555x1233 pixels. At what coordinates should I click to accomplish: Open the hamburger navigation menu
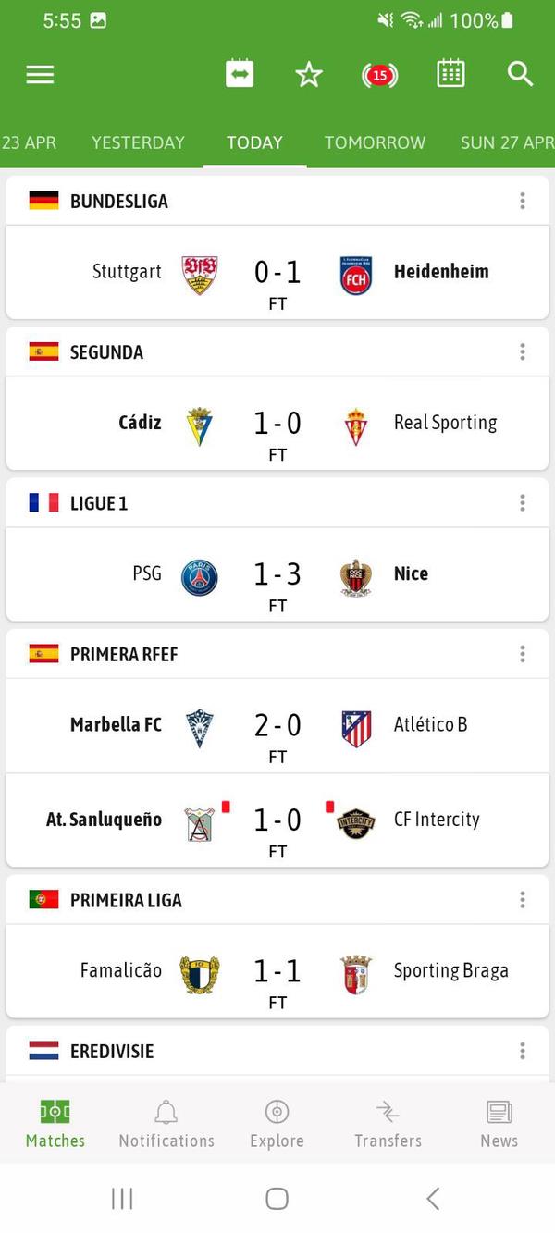coord(40,75)
